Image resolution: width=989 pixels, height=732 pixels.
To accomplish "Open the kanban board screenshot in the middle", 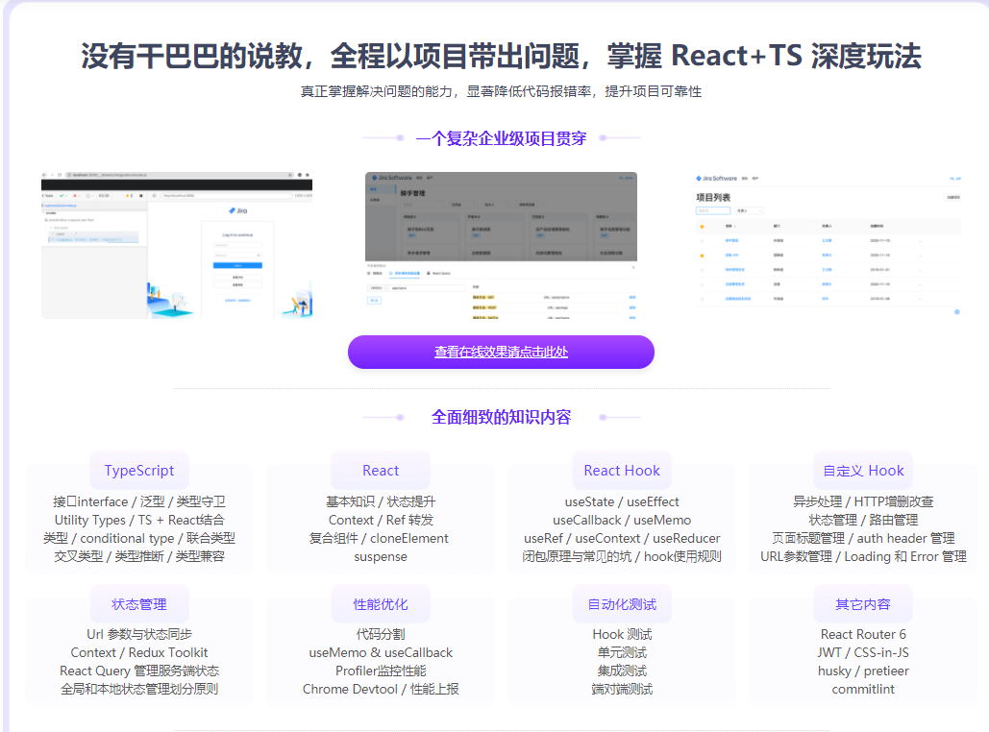I will tap(501, 246).
